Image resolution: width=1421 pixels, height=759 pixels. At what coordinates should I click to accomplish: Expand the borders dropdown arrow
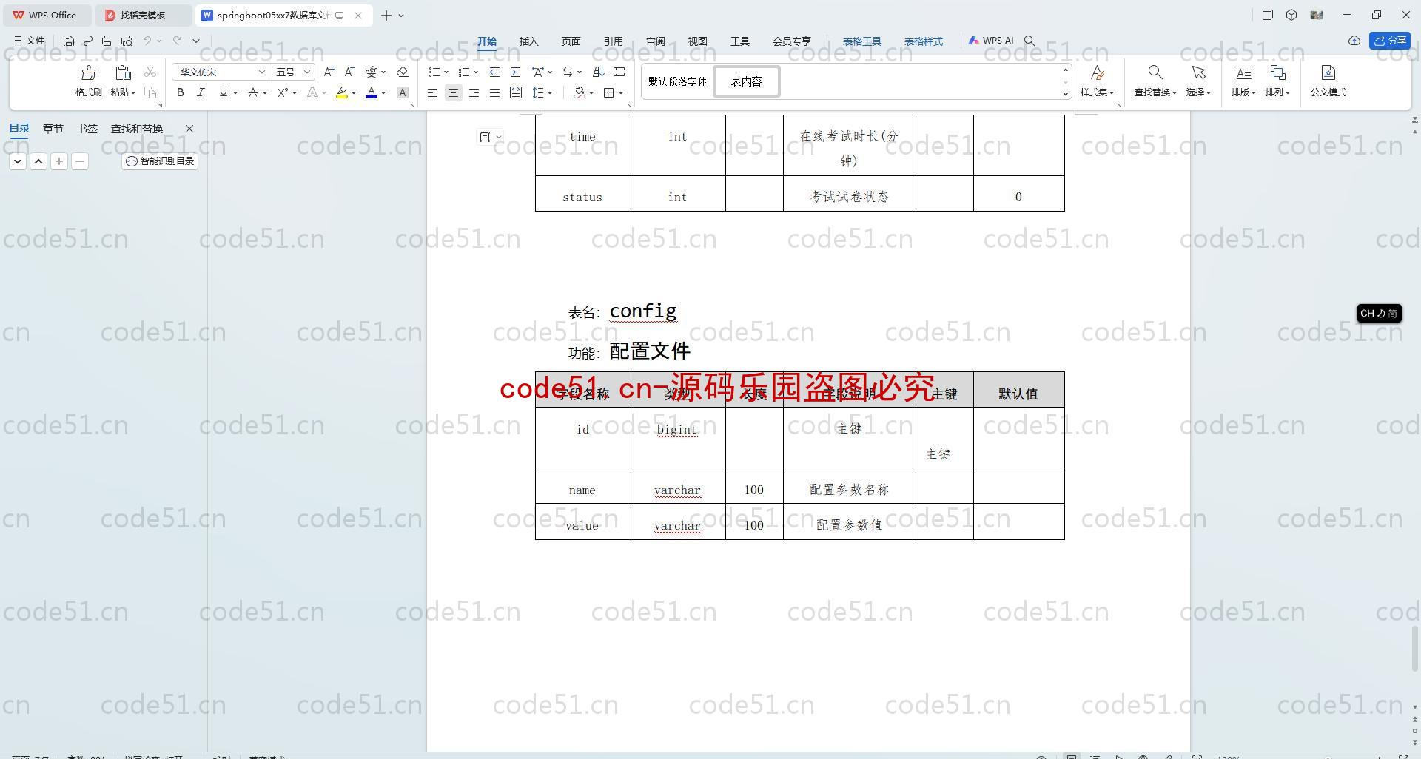click(621, 93)
